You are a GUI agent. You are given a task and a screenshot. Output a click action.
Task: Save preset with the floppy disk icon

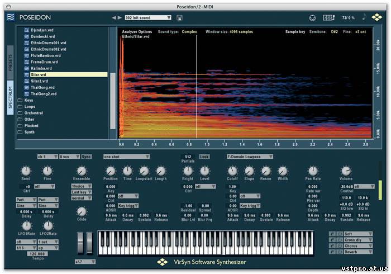point(179,18)
